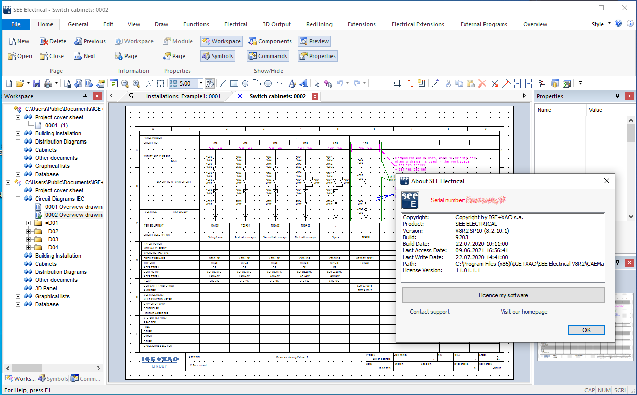Select the arrow pointer selection tool
This screenshot has width=637, height=395.
317,83
